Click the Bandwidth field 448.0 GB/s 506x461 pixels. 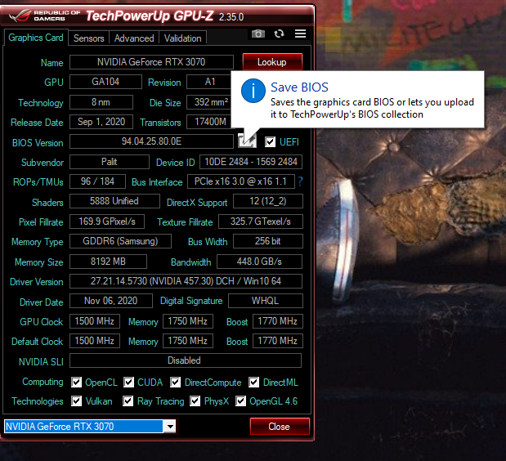pyautogui.click(x=259, y=262)
